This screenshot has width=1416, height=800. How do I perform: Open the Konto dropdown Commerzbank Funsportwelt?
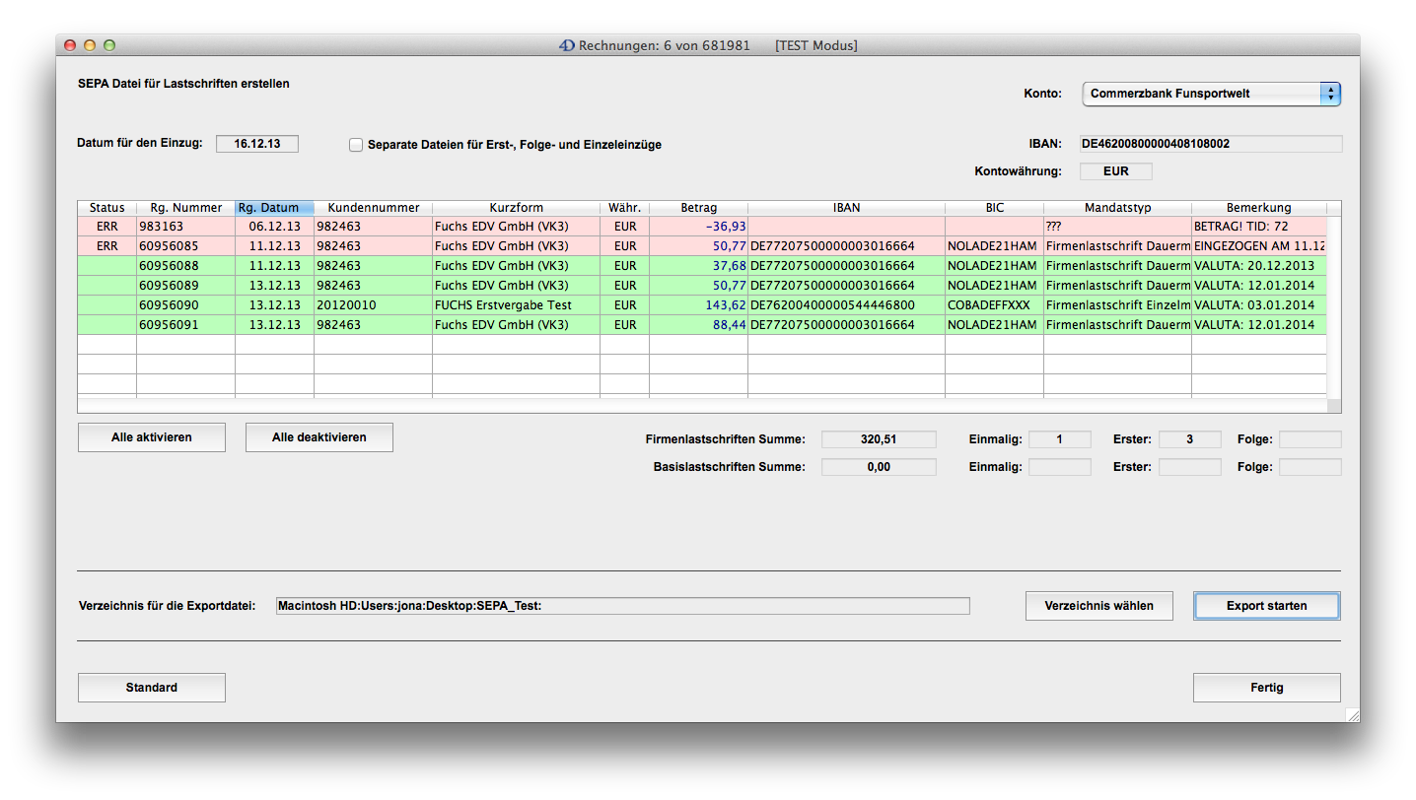(1211, 94)
